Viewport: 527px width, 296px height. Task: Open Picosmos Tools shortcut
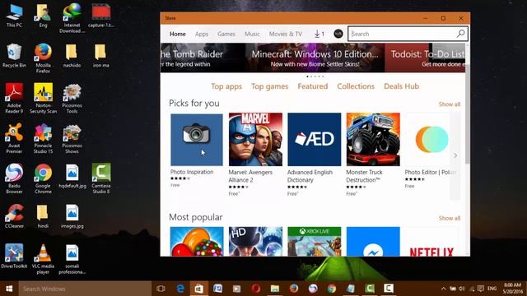[72, 99]
